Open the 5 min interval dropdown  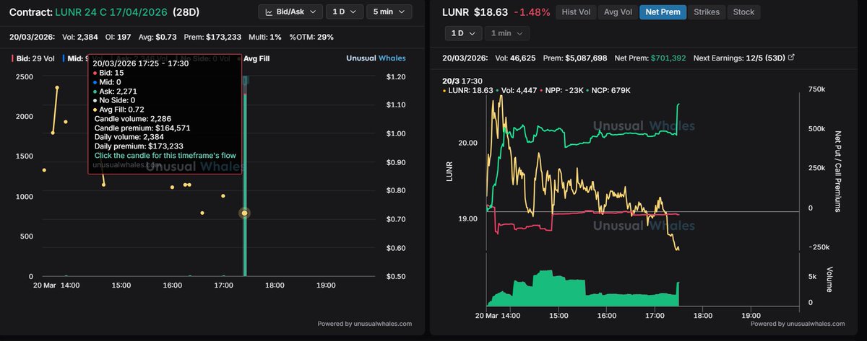[389, 12]
